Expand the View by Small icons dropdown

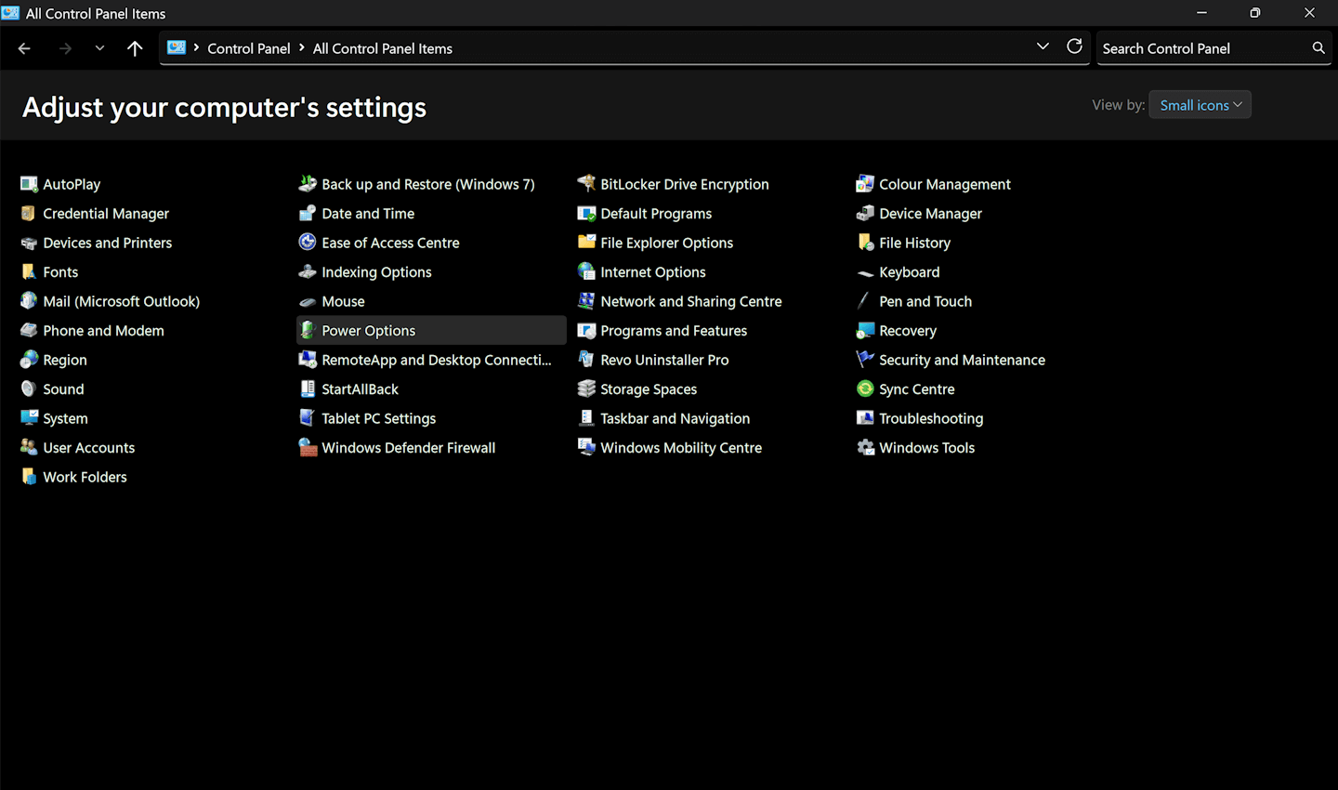coord(1200,105)
